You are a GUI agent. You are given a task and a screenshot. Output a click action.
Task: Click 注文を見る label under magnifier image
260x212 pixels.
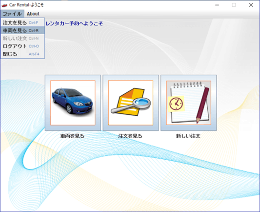[x=130, y=136]
